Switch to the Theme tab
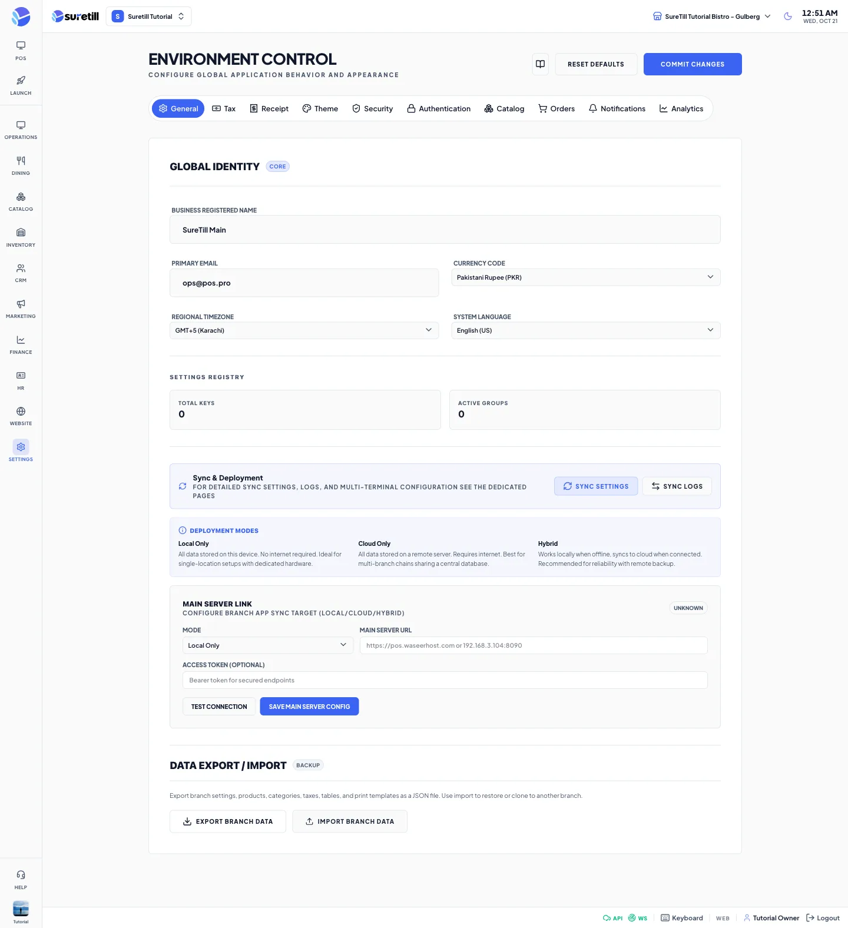 tap(320, 108)
